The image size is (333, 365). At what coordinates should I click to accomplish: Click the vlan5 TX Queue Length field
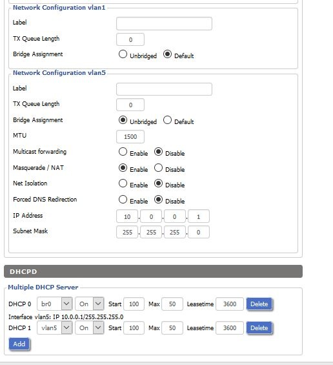[130, 105]
